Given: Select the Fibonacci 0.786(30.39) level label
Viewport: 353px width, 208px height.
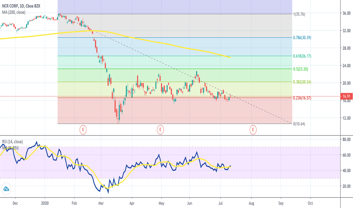Looking at the screenshot, I should [302, 37].
